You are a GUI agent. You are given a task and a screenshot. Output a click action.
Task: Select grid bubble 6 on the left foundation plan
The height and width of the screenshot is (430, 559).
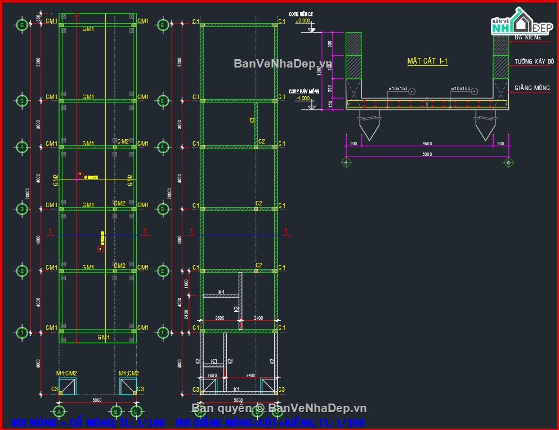(22, 25)
